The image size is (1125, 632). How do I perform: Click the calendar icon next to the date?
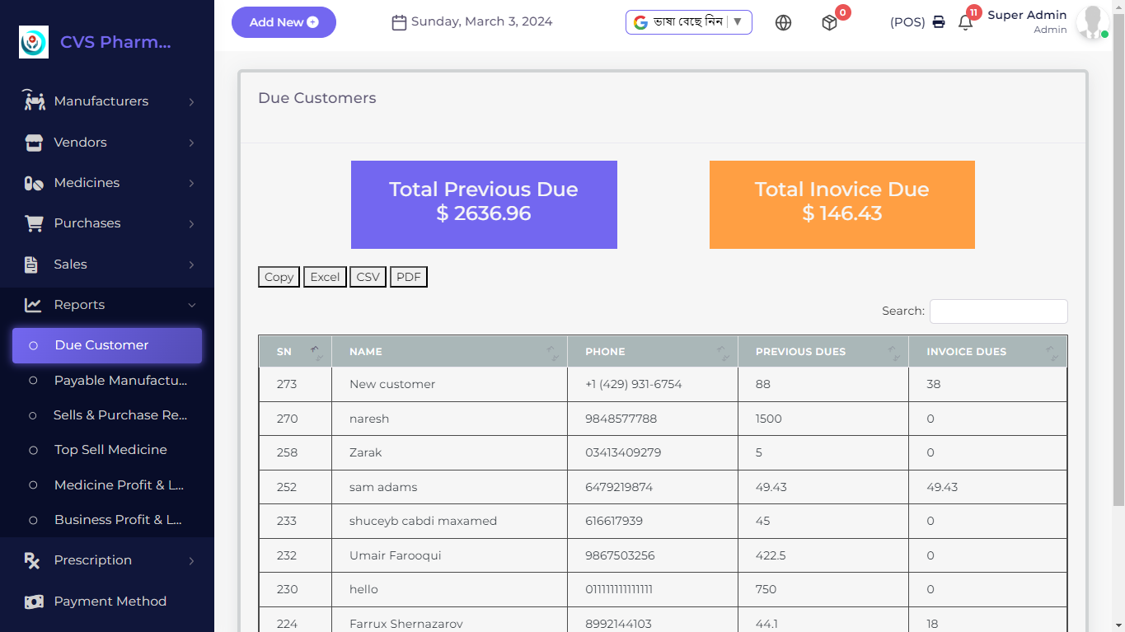(x=399, y=21)
